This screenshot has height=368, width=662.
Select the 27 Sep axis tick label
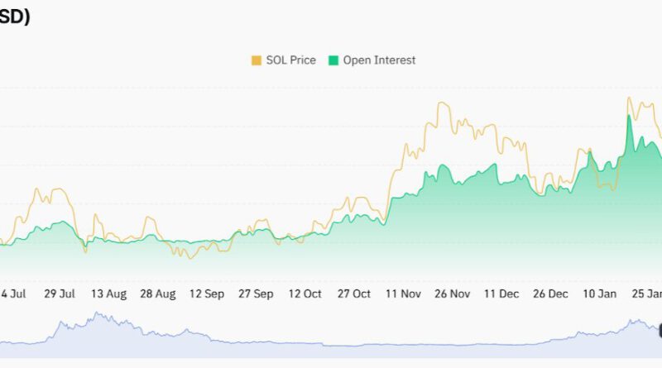pyautogui.click(x=256, y=294)
